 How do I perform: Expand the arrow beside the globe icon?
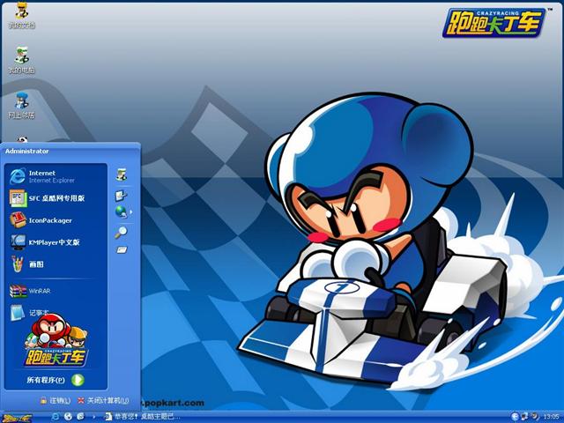click(131, 211)
